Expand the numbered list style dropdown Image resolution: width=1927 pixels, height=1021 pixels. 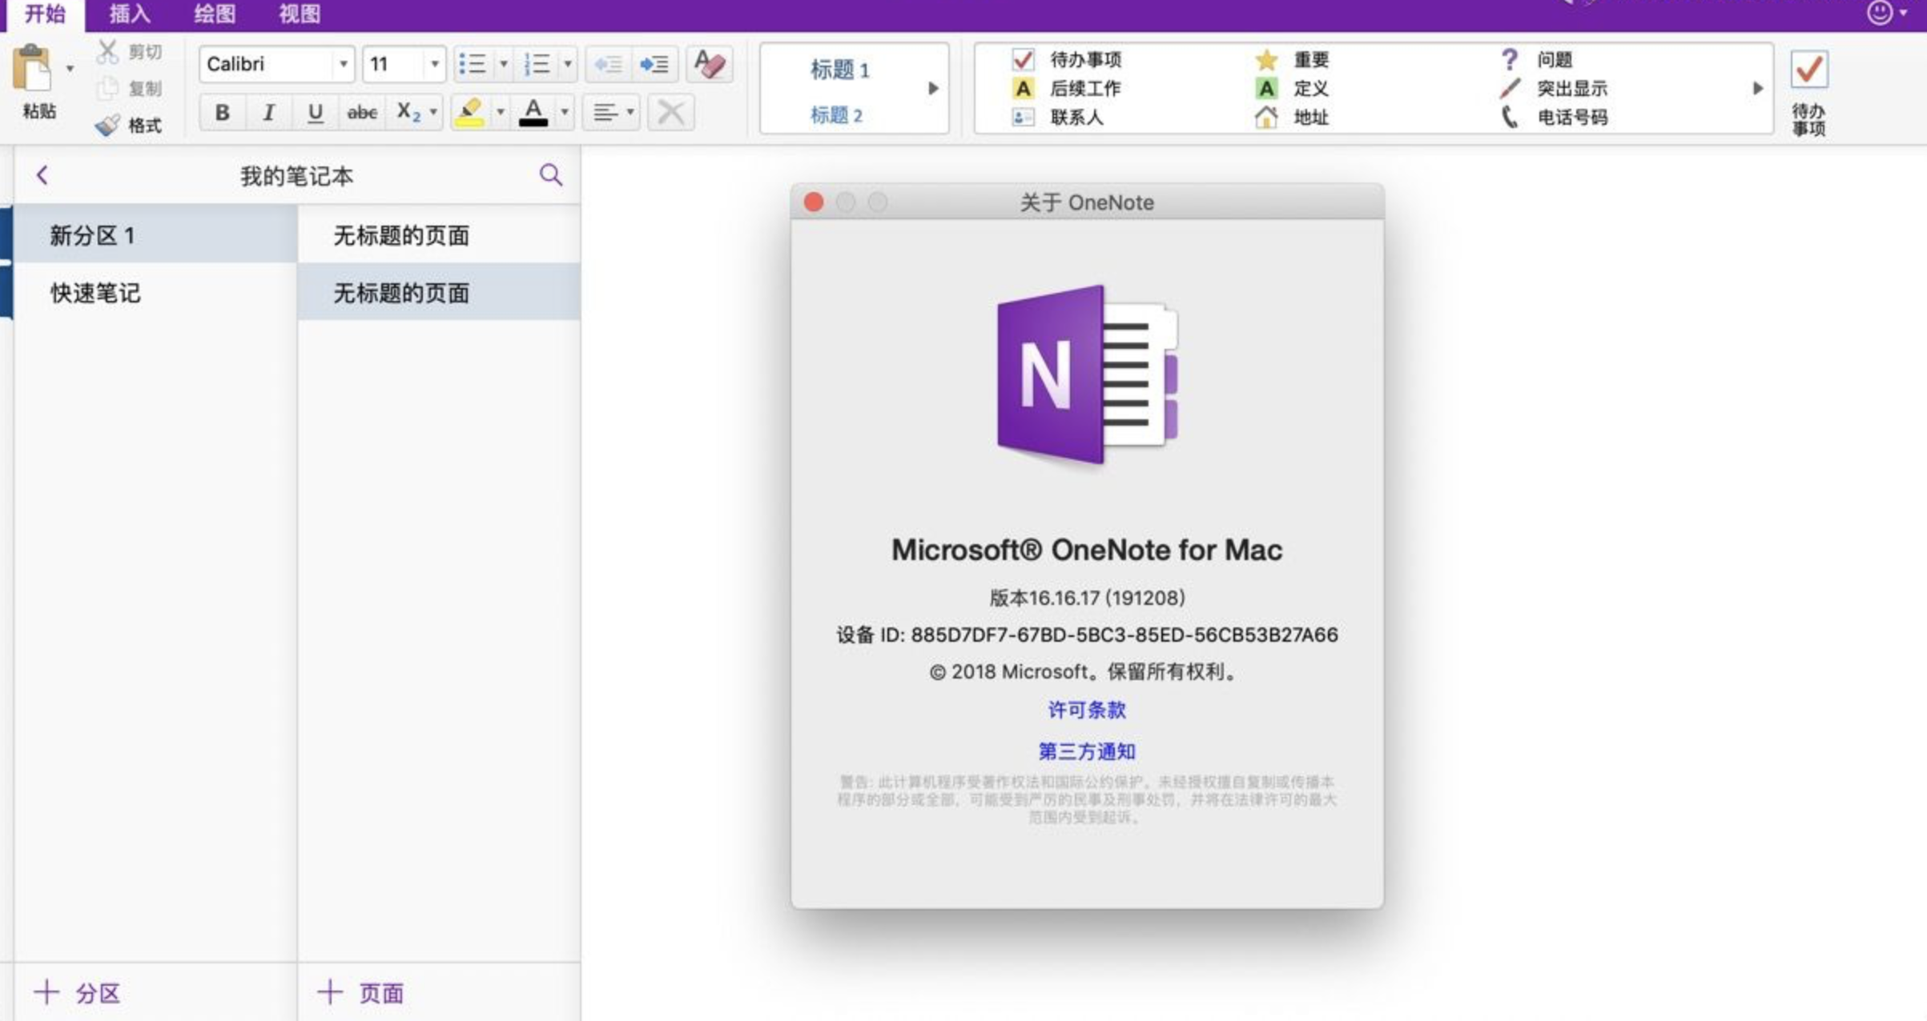568,64
